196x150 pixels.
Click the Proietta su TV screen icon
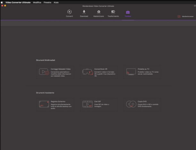(x=131, y=72)
